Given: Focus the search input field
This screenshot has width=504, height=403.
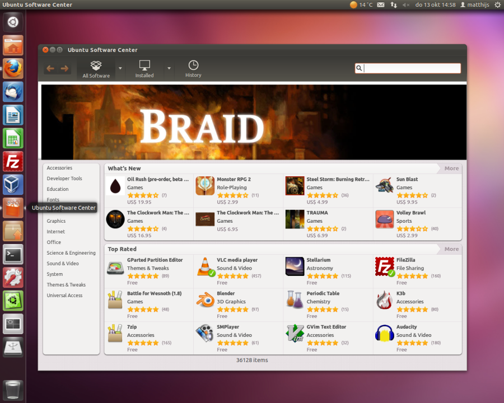Looking at the screenshot, I should pyautogui.click(x=412, y=68).
